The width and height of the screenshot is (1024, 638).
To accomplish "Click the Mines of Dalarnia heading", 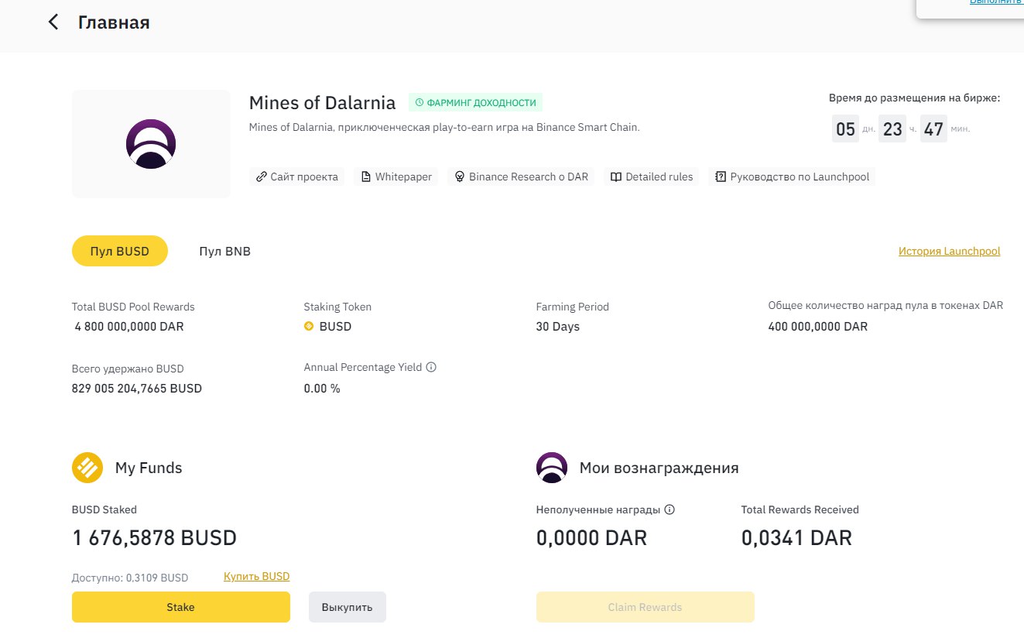I will [x=322, y=102].
